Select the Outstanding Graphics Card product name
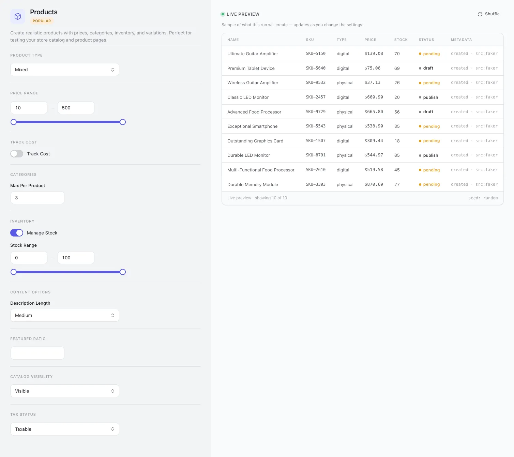 255,141
